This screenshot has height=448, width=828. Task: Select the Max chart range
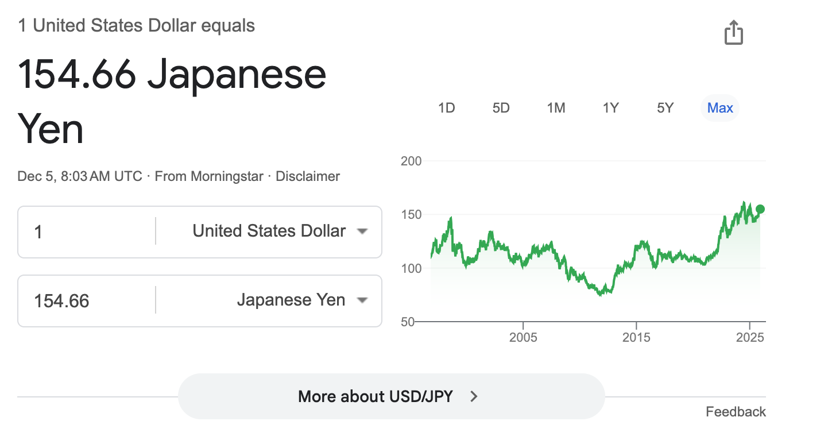[720, 108]
